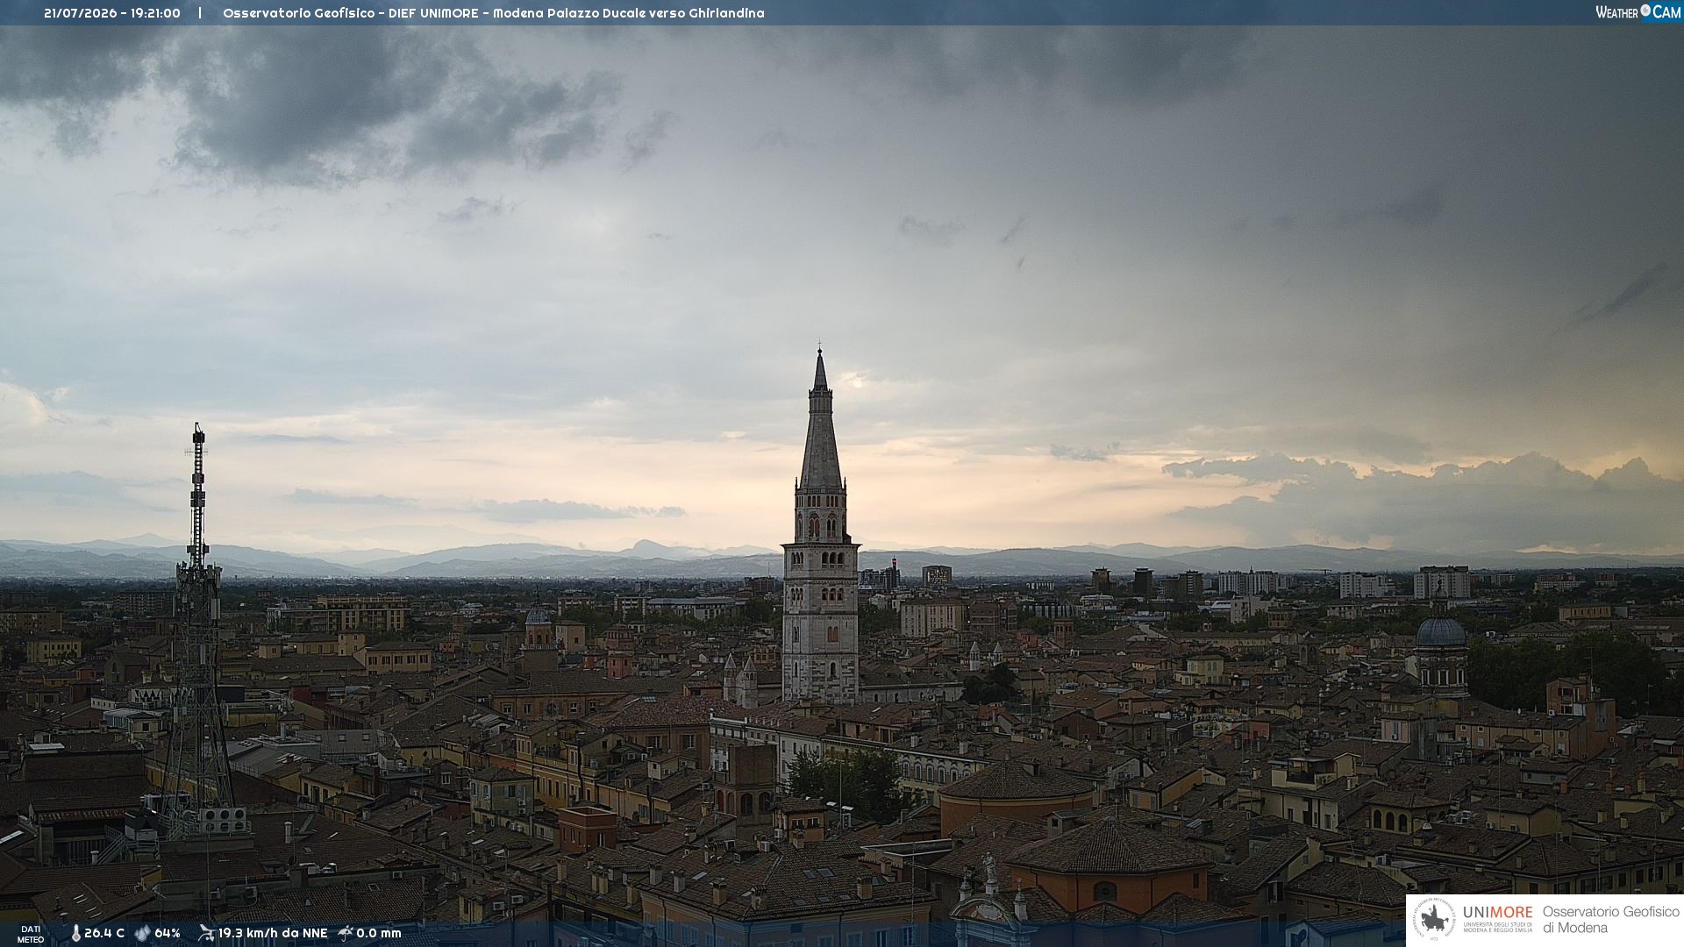Click the 0.0 mm rainfall value
Viewport: 1684px width, 947px height.
click(x=379, y=933)
